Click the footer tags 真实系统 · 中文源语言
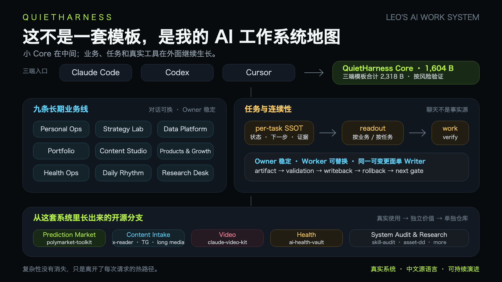Screen dimensions: 502x282 (425, 269)
